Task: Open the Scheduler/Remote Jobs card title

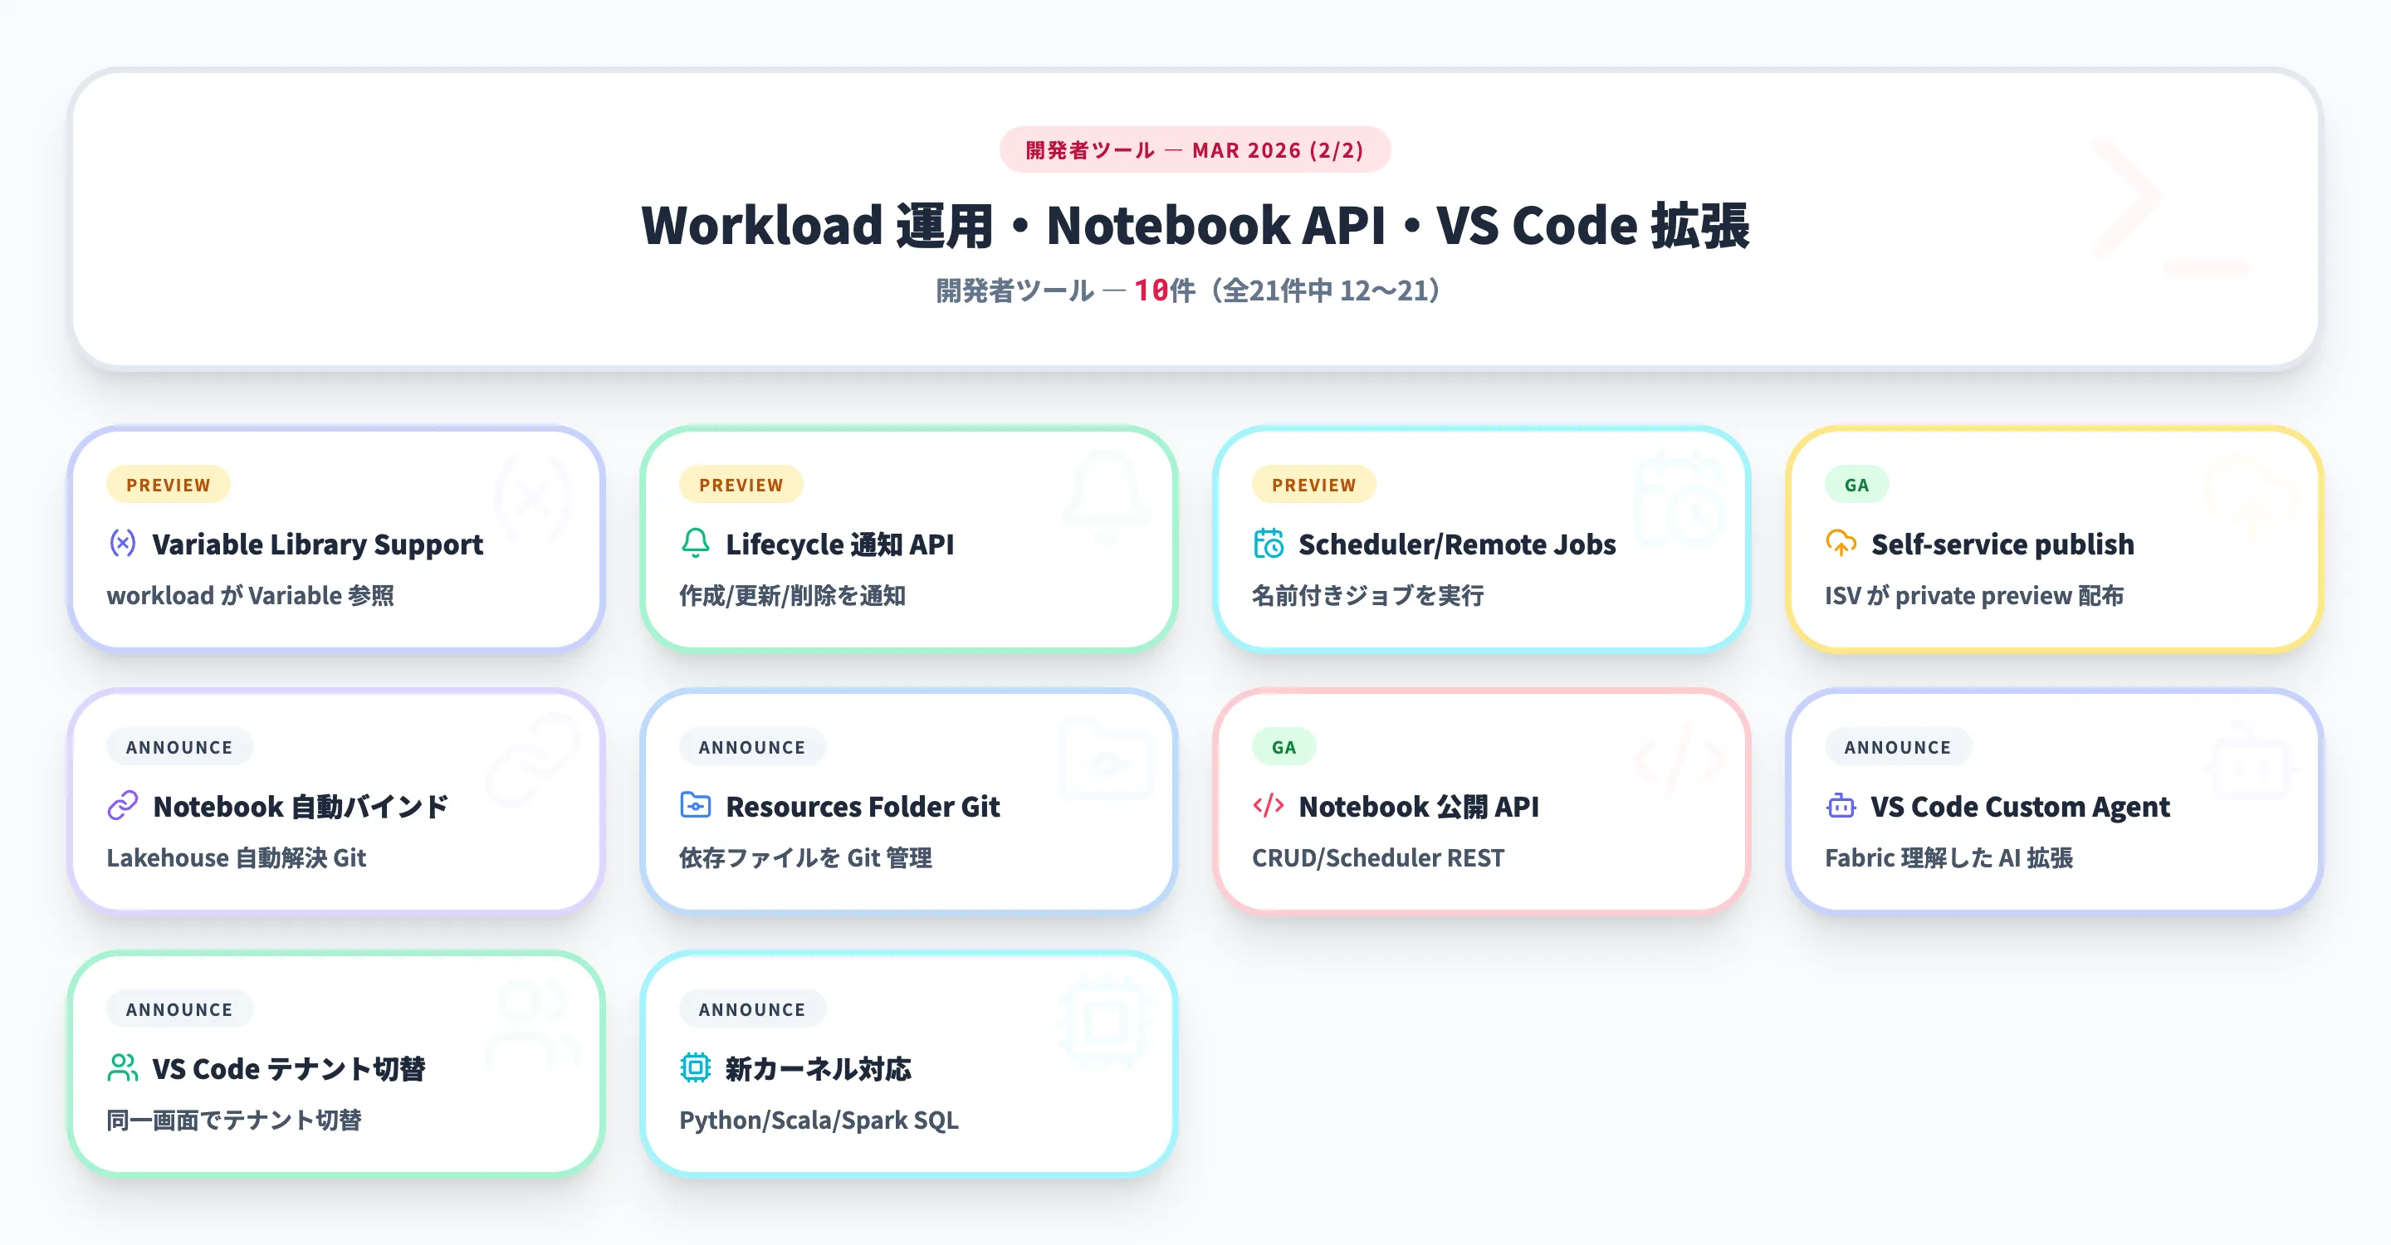Action: point(1456,544)
